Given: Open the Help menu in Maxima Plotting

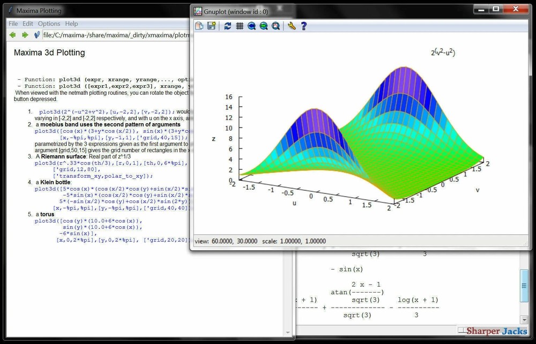Looking at the screenshot, I should coord(71,24).
